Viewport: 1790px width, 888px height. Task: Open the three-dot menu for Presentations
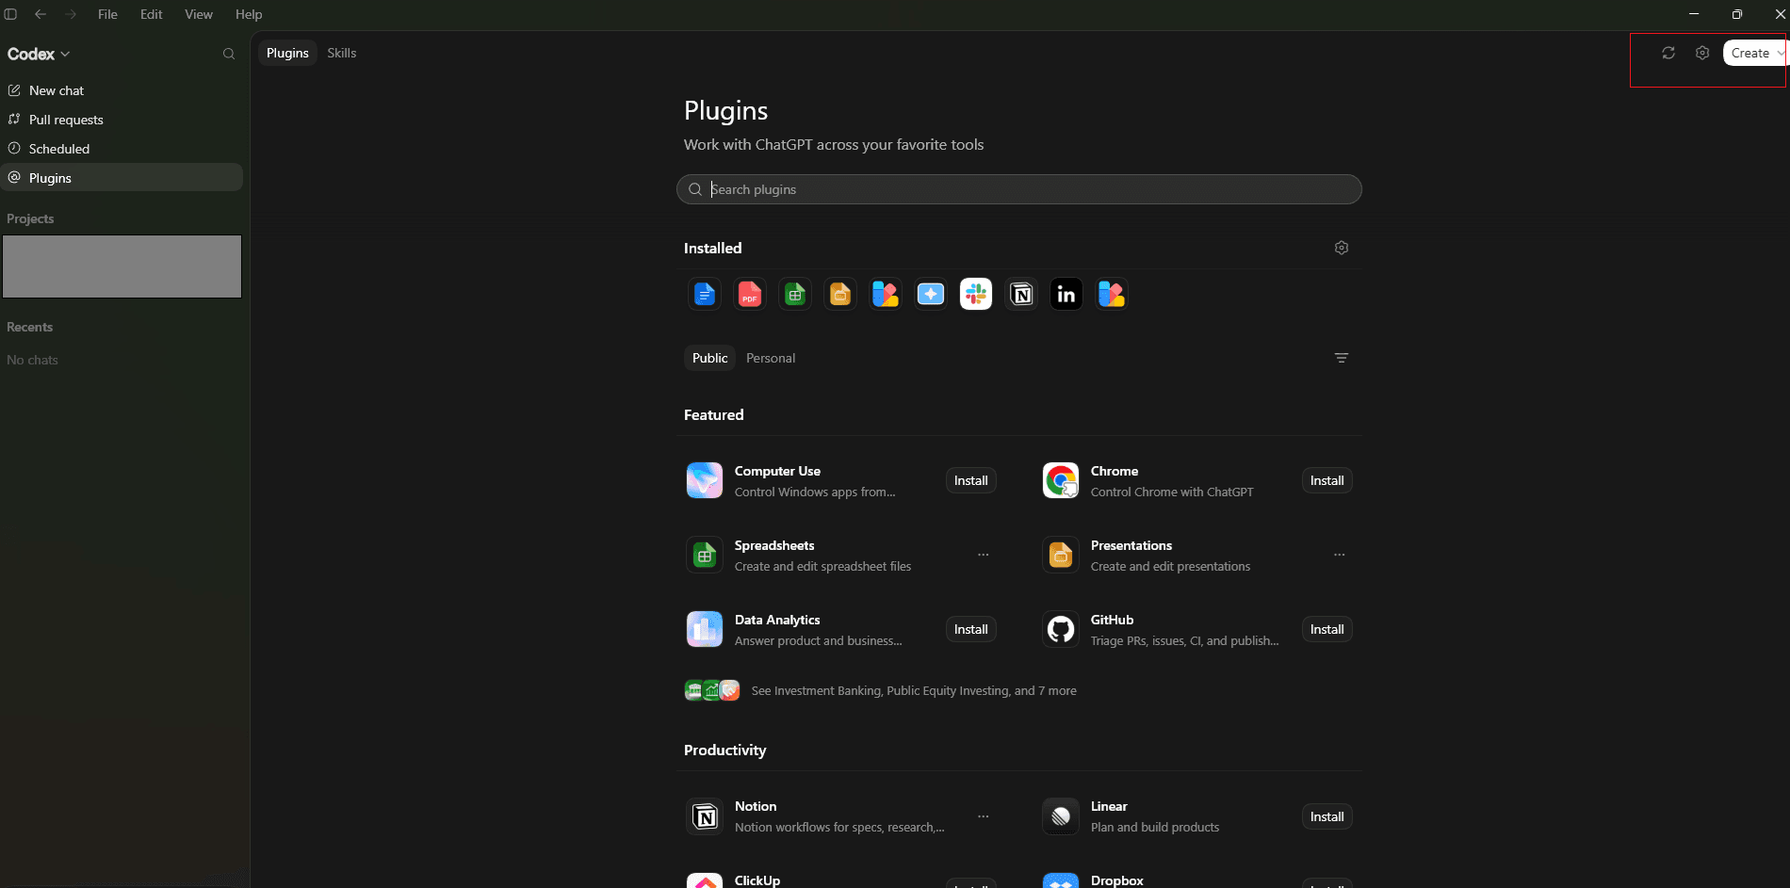pyautogui.click(x=1340, y=555)
